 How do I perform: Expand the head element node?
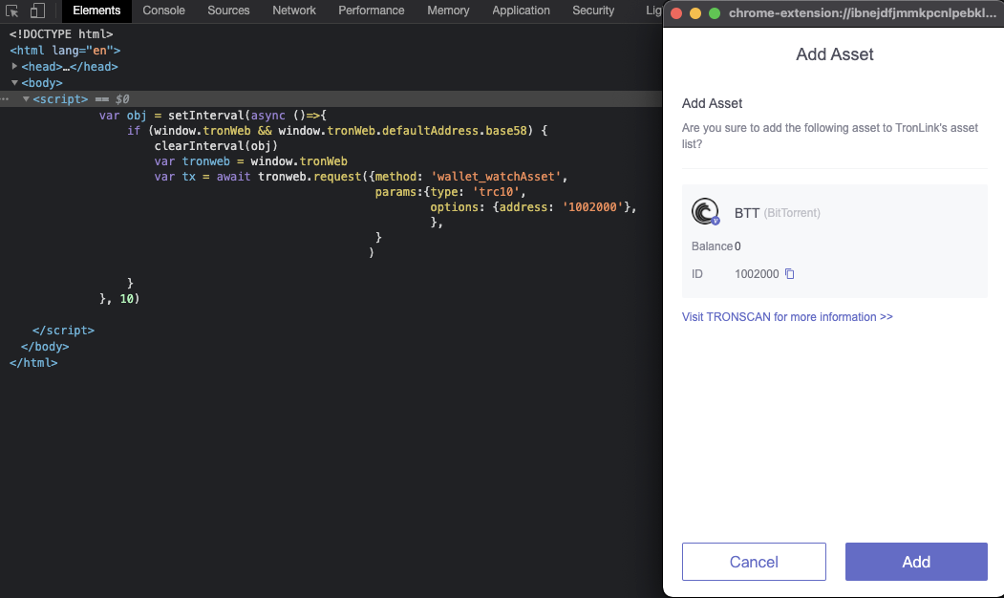click(14, 66)
